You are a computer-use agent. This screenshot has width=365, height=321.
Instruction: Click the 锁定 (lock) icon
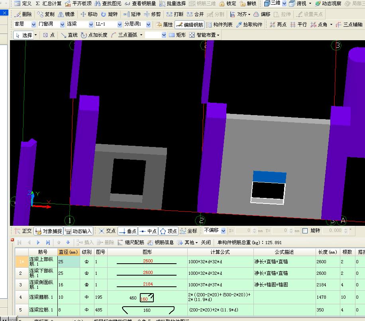tap(228, 4)
